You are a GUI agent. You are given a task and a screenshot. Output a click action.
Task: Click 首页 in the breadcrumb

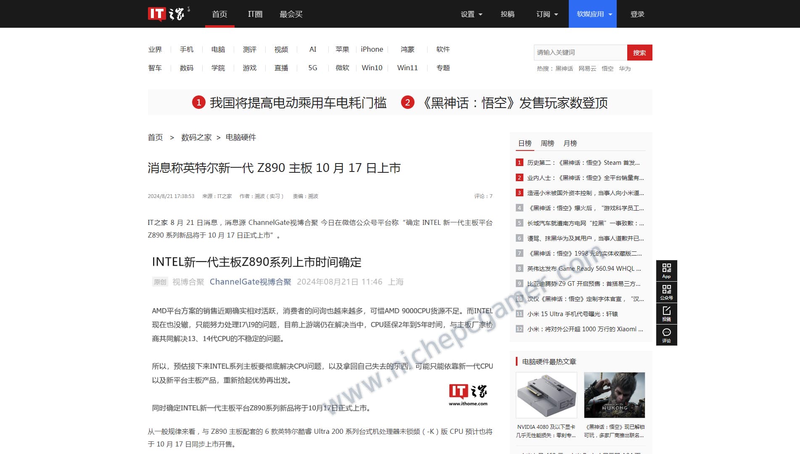[x=155, y=137]
